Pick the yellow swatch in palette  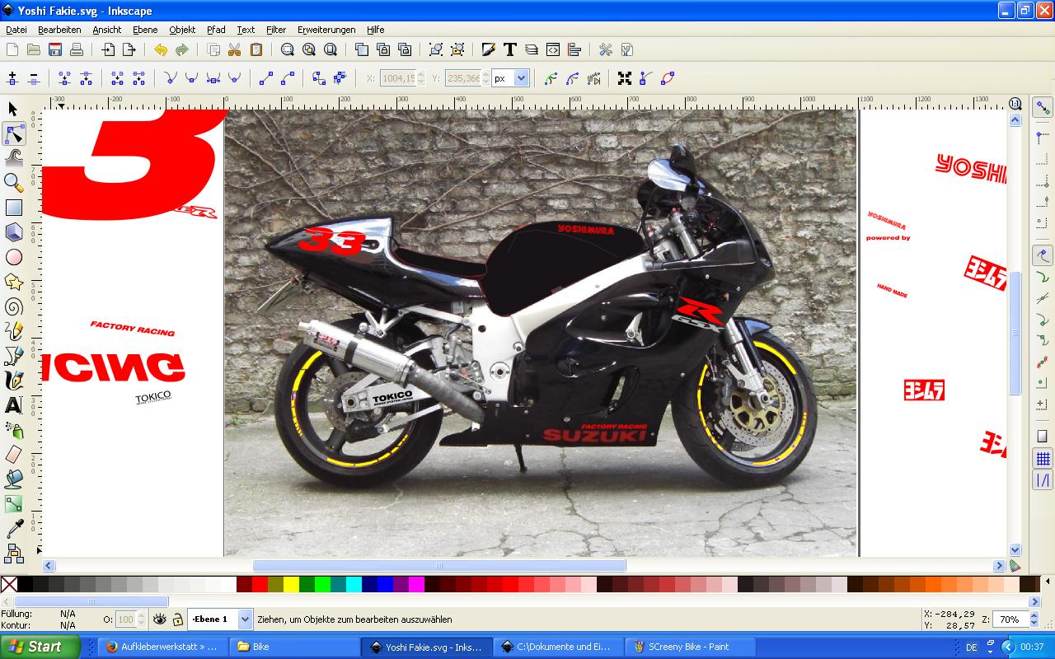(x=291, y=584)
